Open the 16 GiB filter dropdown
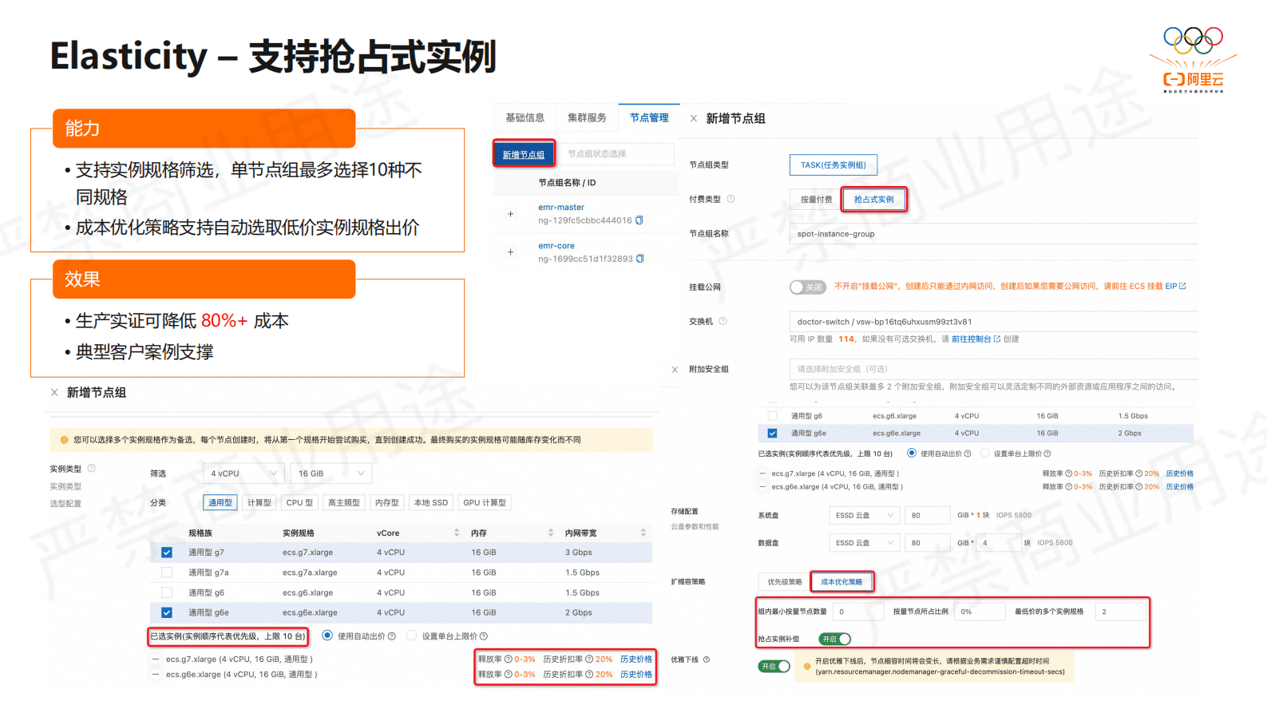 [331, 473]
